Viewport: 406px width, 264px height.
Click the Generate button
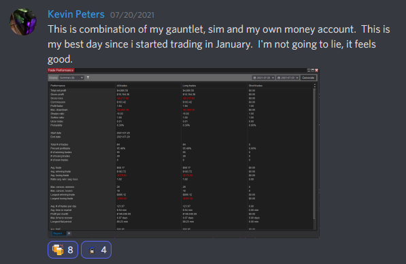(308, 78)
